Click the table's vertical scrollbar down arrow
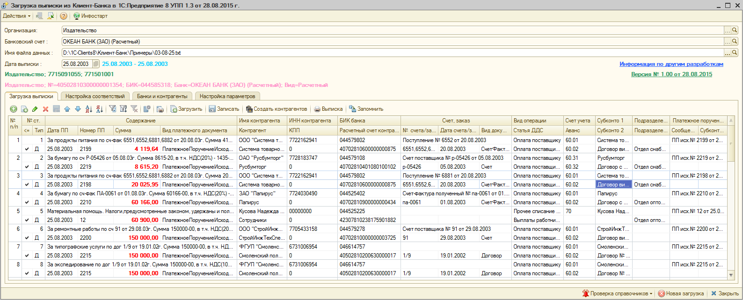This screenshot has height=300, width=743. (731, 275)
